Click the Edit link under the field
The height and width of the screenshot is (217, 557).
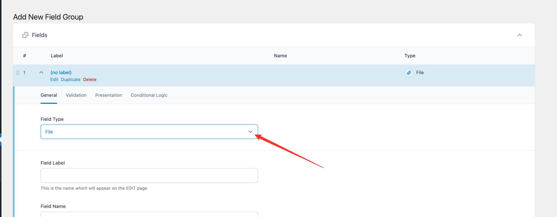point(54,80)
